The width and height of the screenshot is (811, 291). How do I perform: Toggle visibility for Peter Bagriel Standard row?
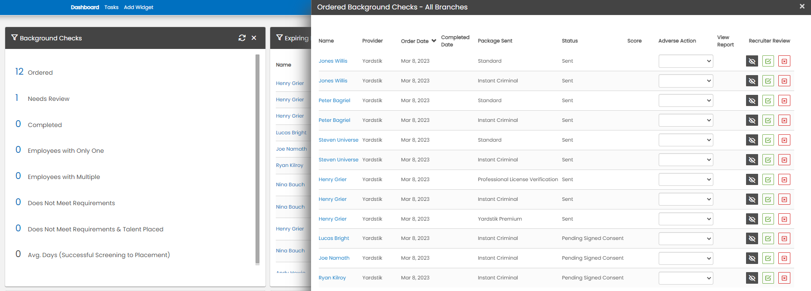pos(752,100)
